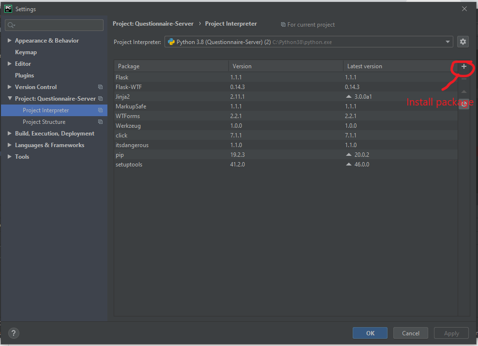
Task: Click version 2.11.1 of Jinja2
Action: coord(238,97)
